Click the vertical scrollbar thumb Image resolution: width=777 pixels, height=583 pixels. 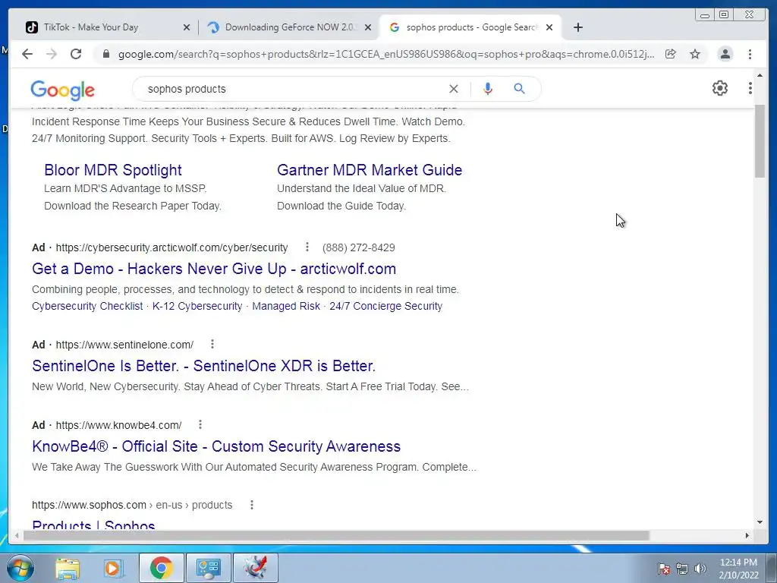pos(760,140)
